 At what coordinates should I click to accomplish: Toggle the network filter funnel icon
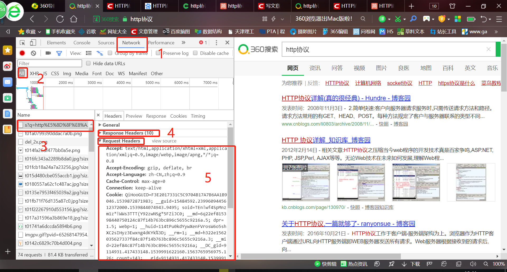[59, 53]
